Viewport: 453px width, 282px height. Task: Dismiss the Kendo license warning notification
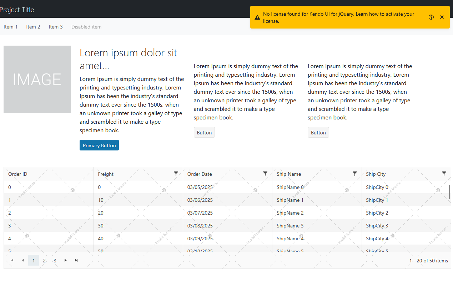pyautogui.click(x=442, y=17)
